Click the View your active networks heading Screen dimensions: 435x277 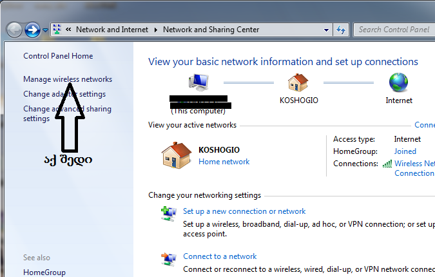192,125
